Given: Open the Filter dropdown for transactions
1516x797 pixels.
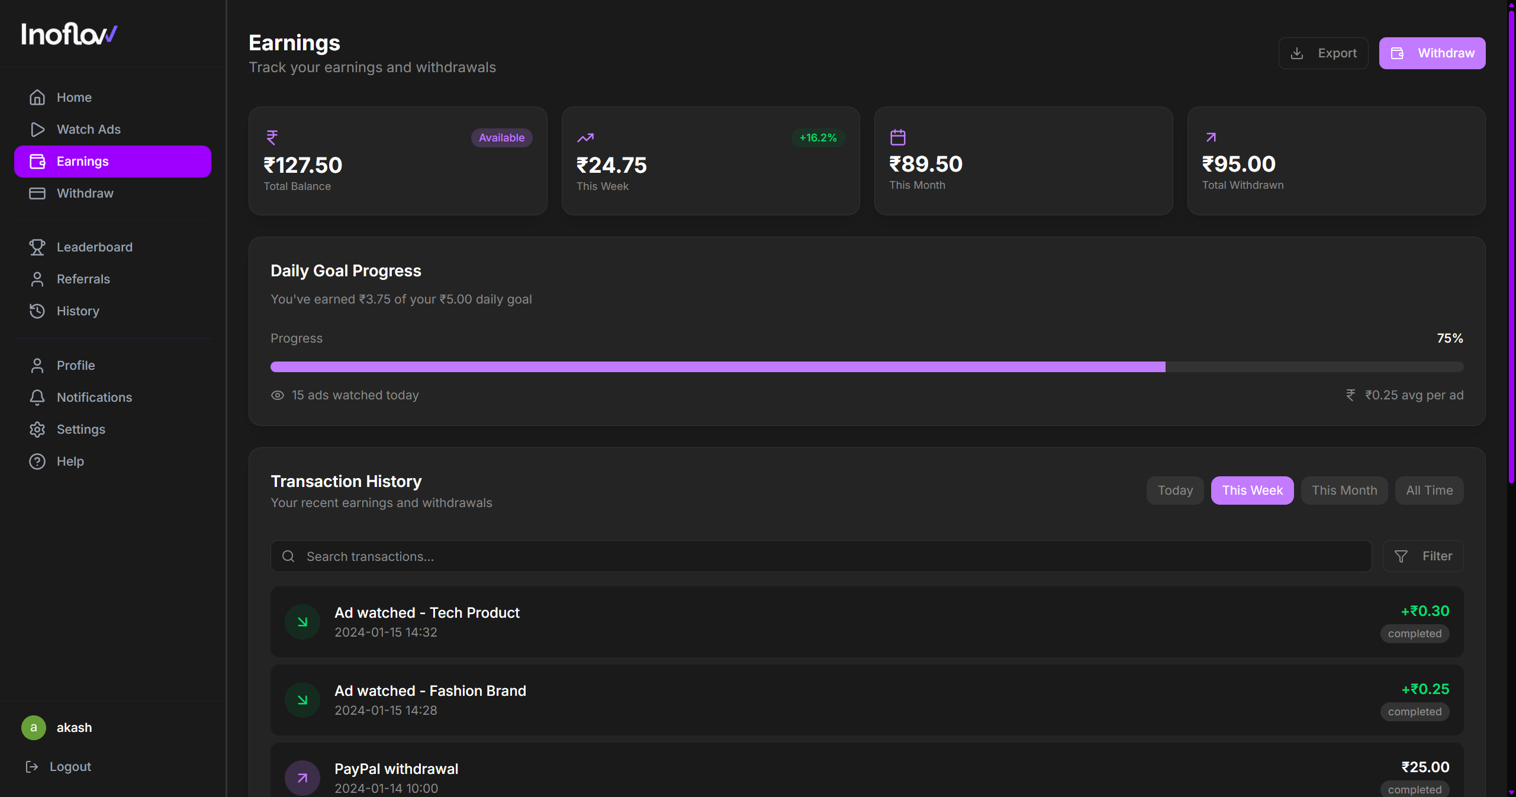Looking at the screenshot, I should [x=1422, y=556].
